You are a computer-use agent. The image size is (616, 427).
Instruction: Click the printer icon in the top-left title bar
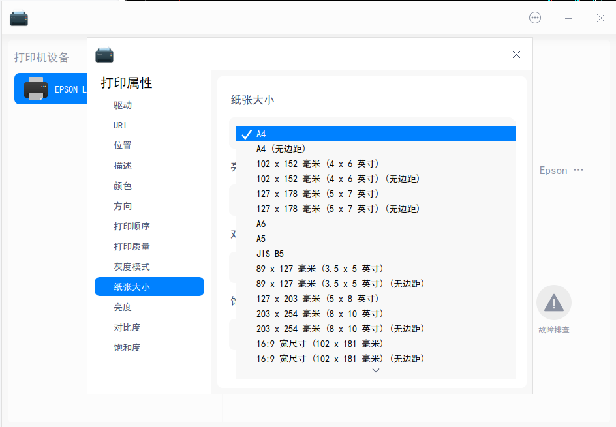point(18,18)
